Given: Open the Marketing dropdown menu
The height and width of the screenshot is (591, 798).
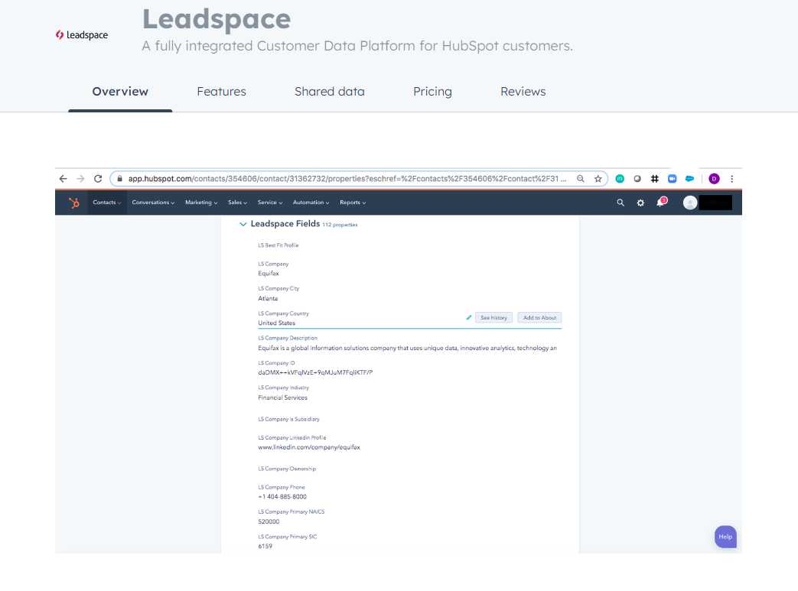Looking at the screenshot, I should point(201,203).
